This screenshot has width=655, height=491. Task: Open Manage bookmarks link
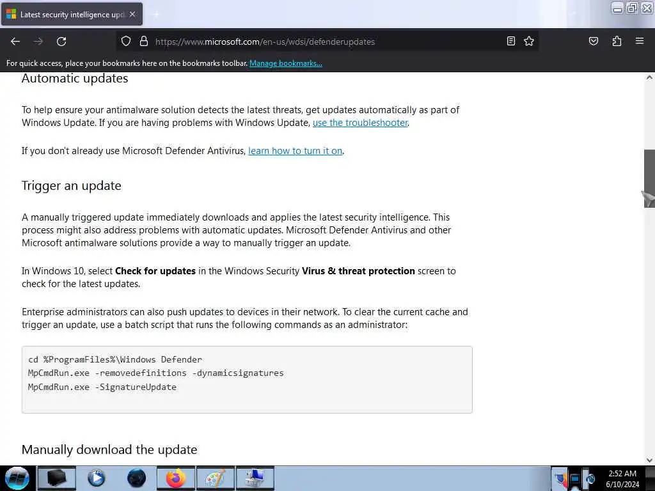(x=286, y=63)
